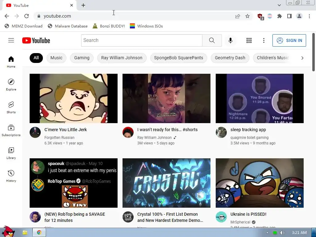
Task: Select the Geometry Dash chip
Action: [x=230, y=58]
